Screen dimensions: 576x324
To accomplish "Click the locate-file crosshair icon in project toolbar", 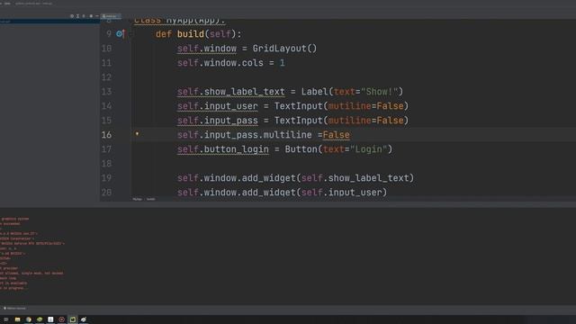I will point(72,16).
